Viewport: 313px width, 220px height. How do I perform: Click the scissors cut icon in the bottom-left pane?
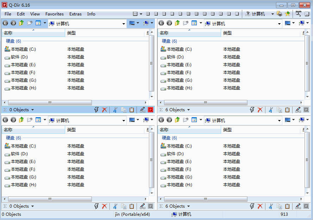click(115, 206)
